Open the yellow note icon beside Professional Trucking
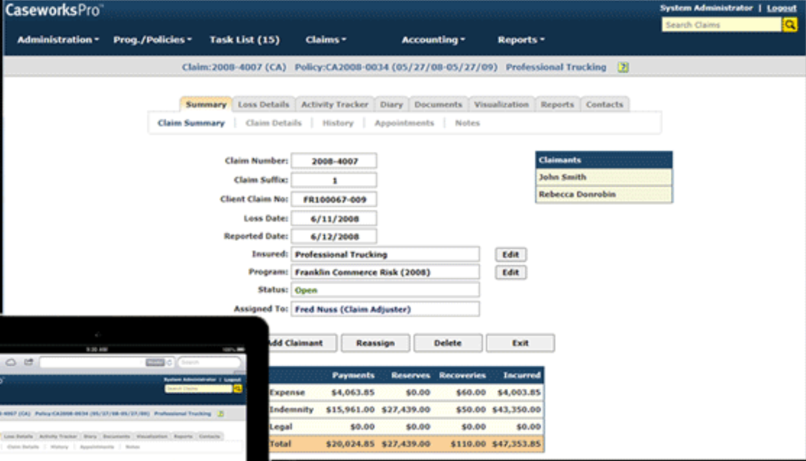 click(x=622, y=66)
